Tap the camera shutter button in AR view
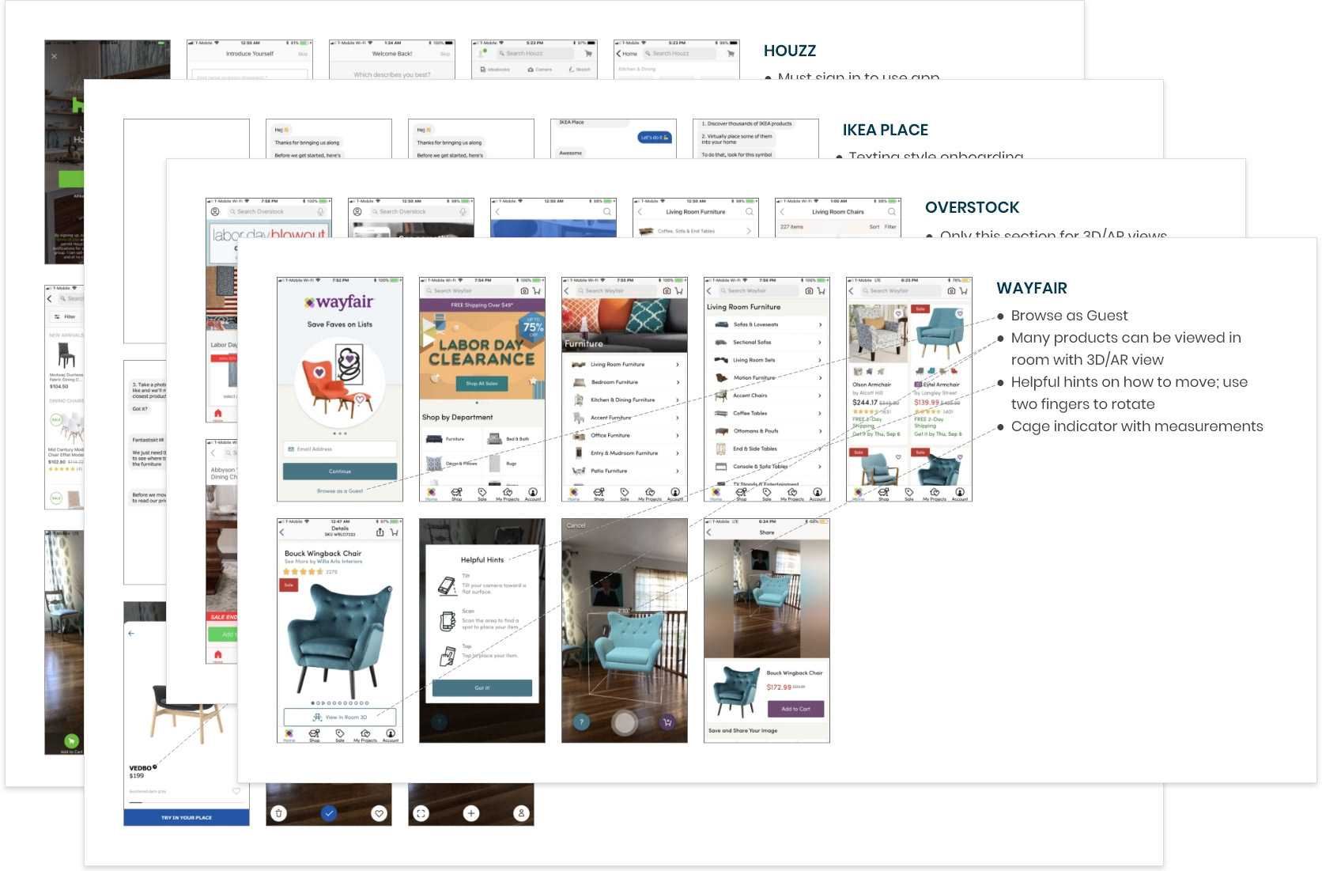The height and width of the screenshot is (871, 1322). point(625,722)
